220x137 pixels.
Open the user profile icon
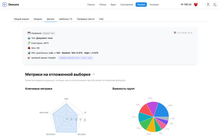click(208, 5)
